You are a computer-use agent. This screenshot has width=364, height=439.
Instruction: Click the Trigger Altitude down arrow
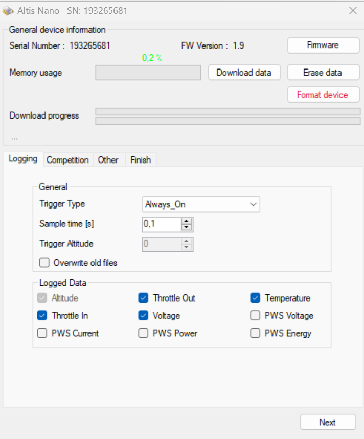[187, 247]
